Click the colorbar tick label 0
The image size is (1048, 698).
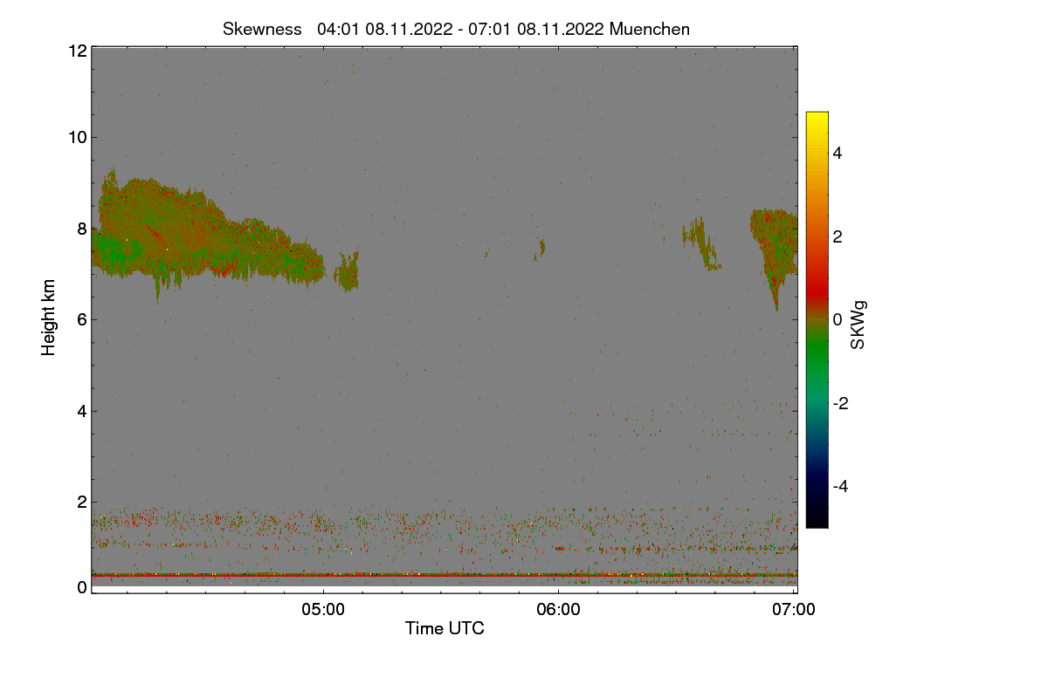[x=838, y=319]
